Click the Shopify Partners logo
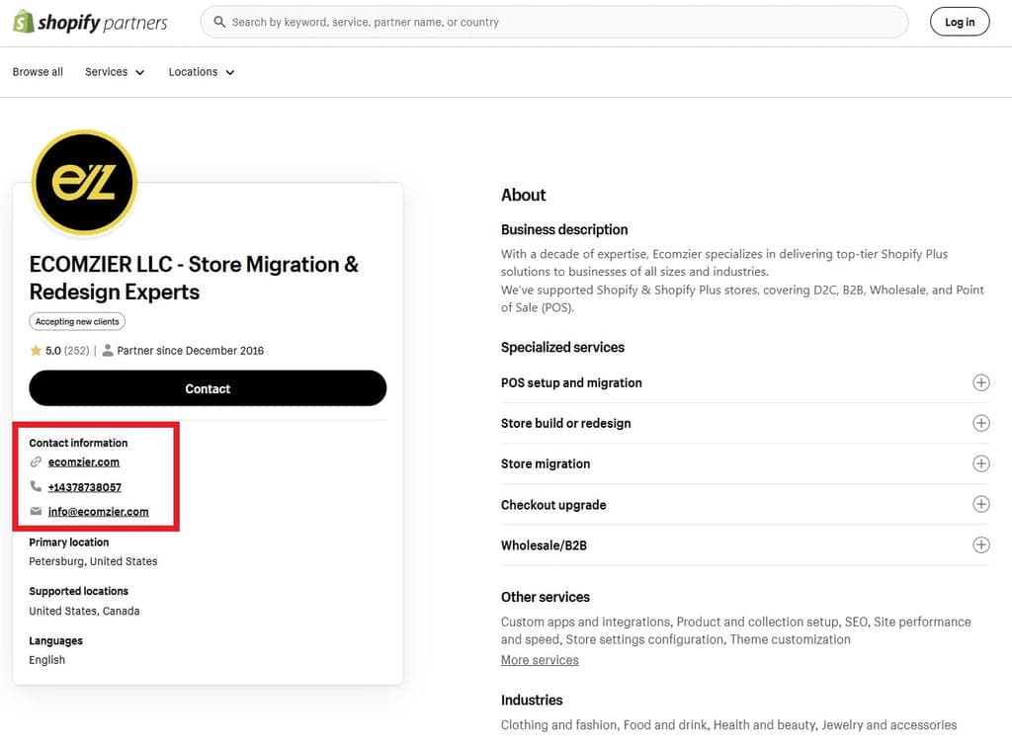Image resolution: width=1012 pixels, height=750 pixels. coord(90,22)
